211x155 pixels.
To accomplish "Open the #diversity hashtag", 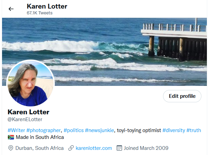I will tap(174, 130).
